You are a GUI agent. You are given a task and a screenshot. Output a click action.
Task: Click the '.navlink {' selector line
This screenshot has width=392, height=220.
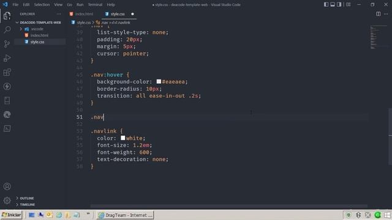click(x=107, y=131)
